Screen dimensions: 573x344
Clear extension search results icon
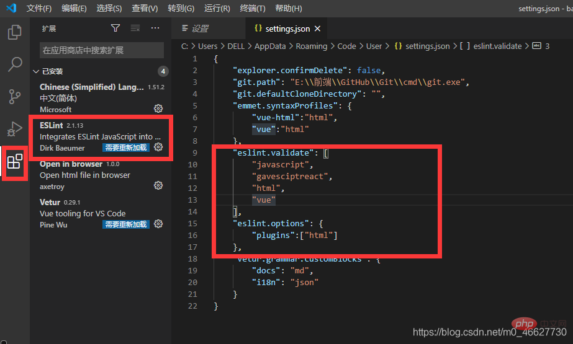135,28
